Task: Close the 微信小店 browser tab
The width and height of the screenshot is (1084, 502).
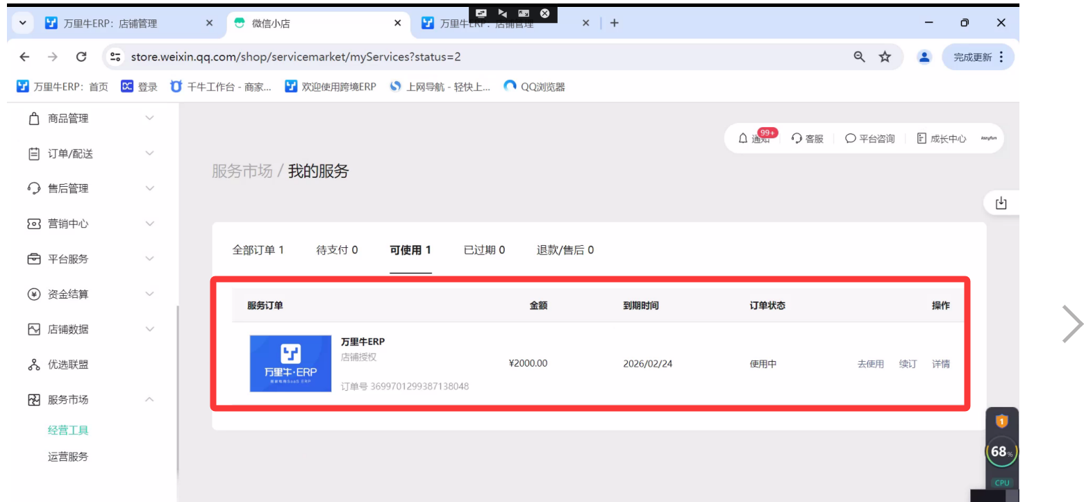Action: (x=397, y=23)
